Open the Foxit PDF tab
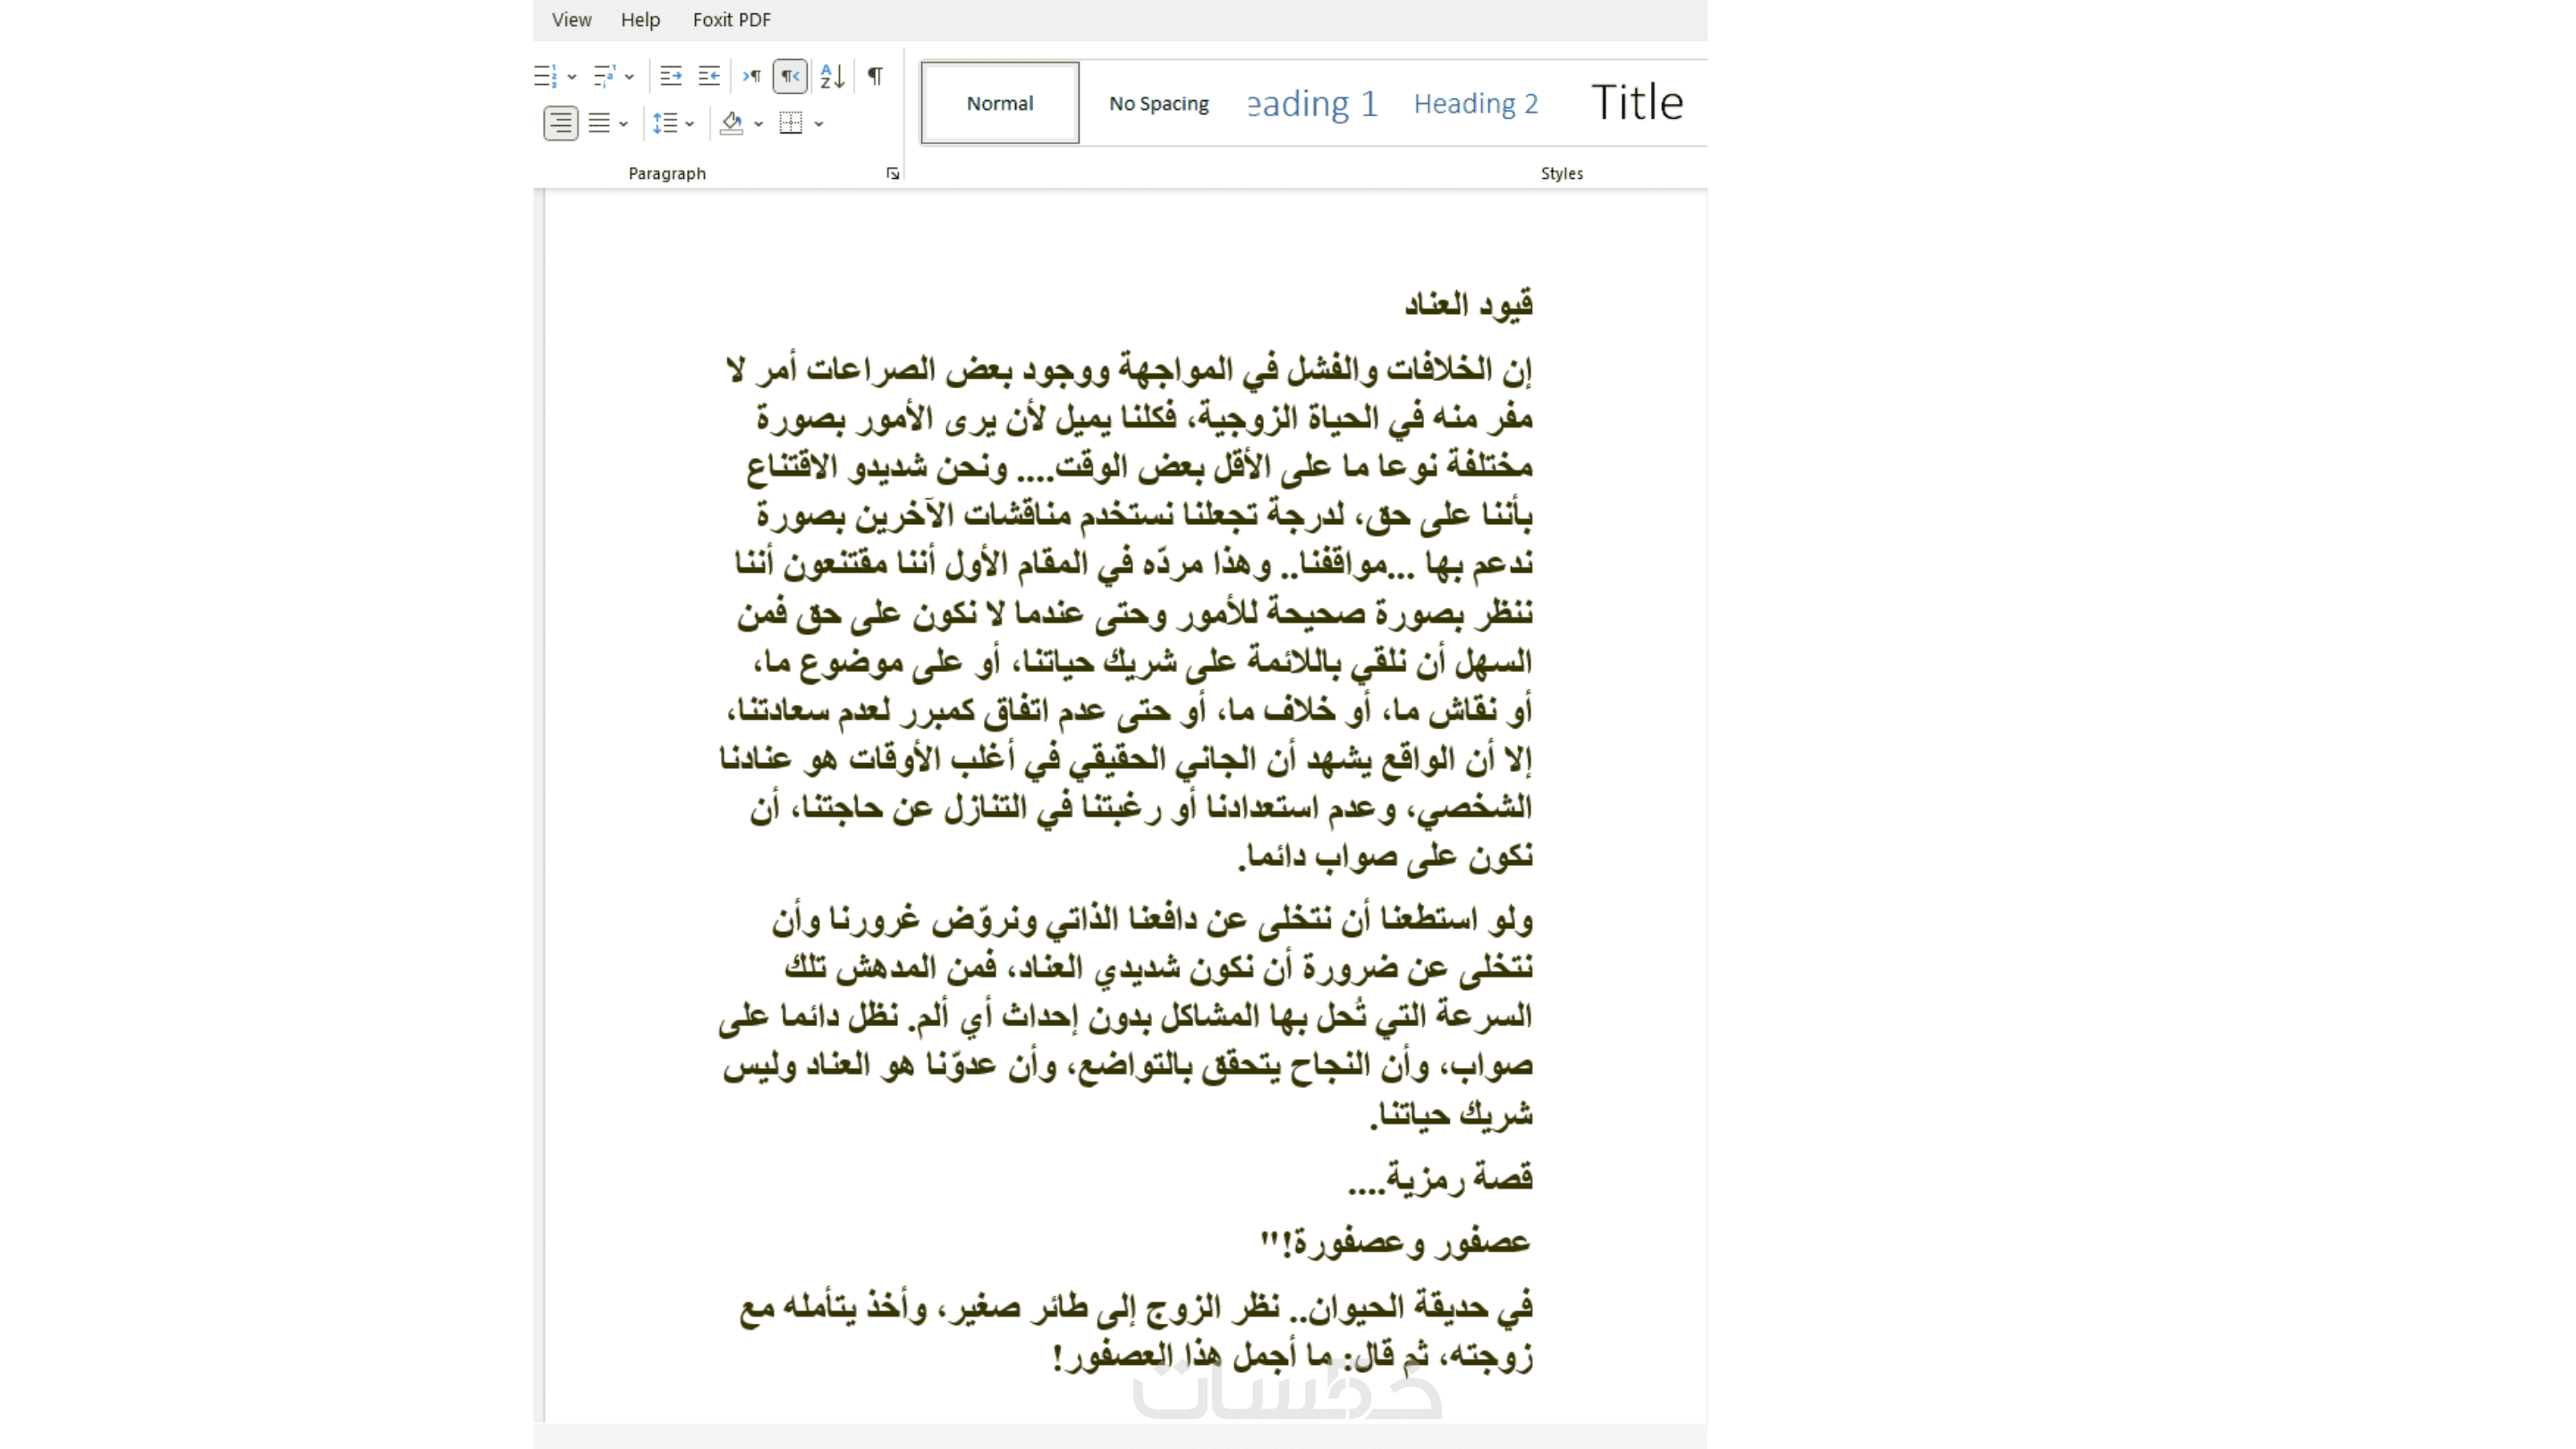Viewport: 2576px width, 1449px height. click(731, 20)
